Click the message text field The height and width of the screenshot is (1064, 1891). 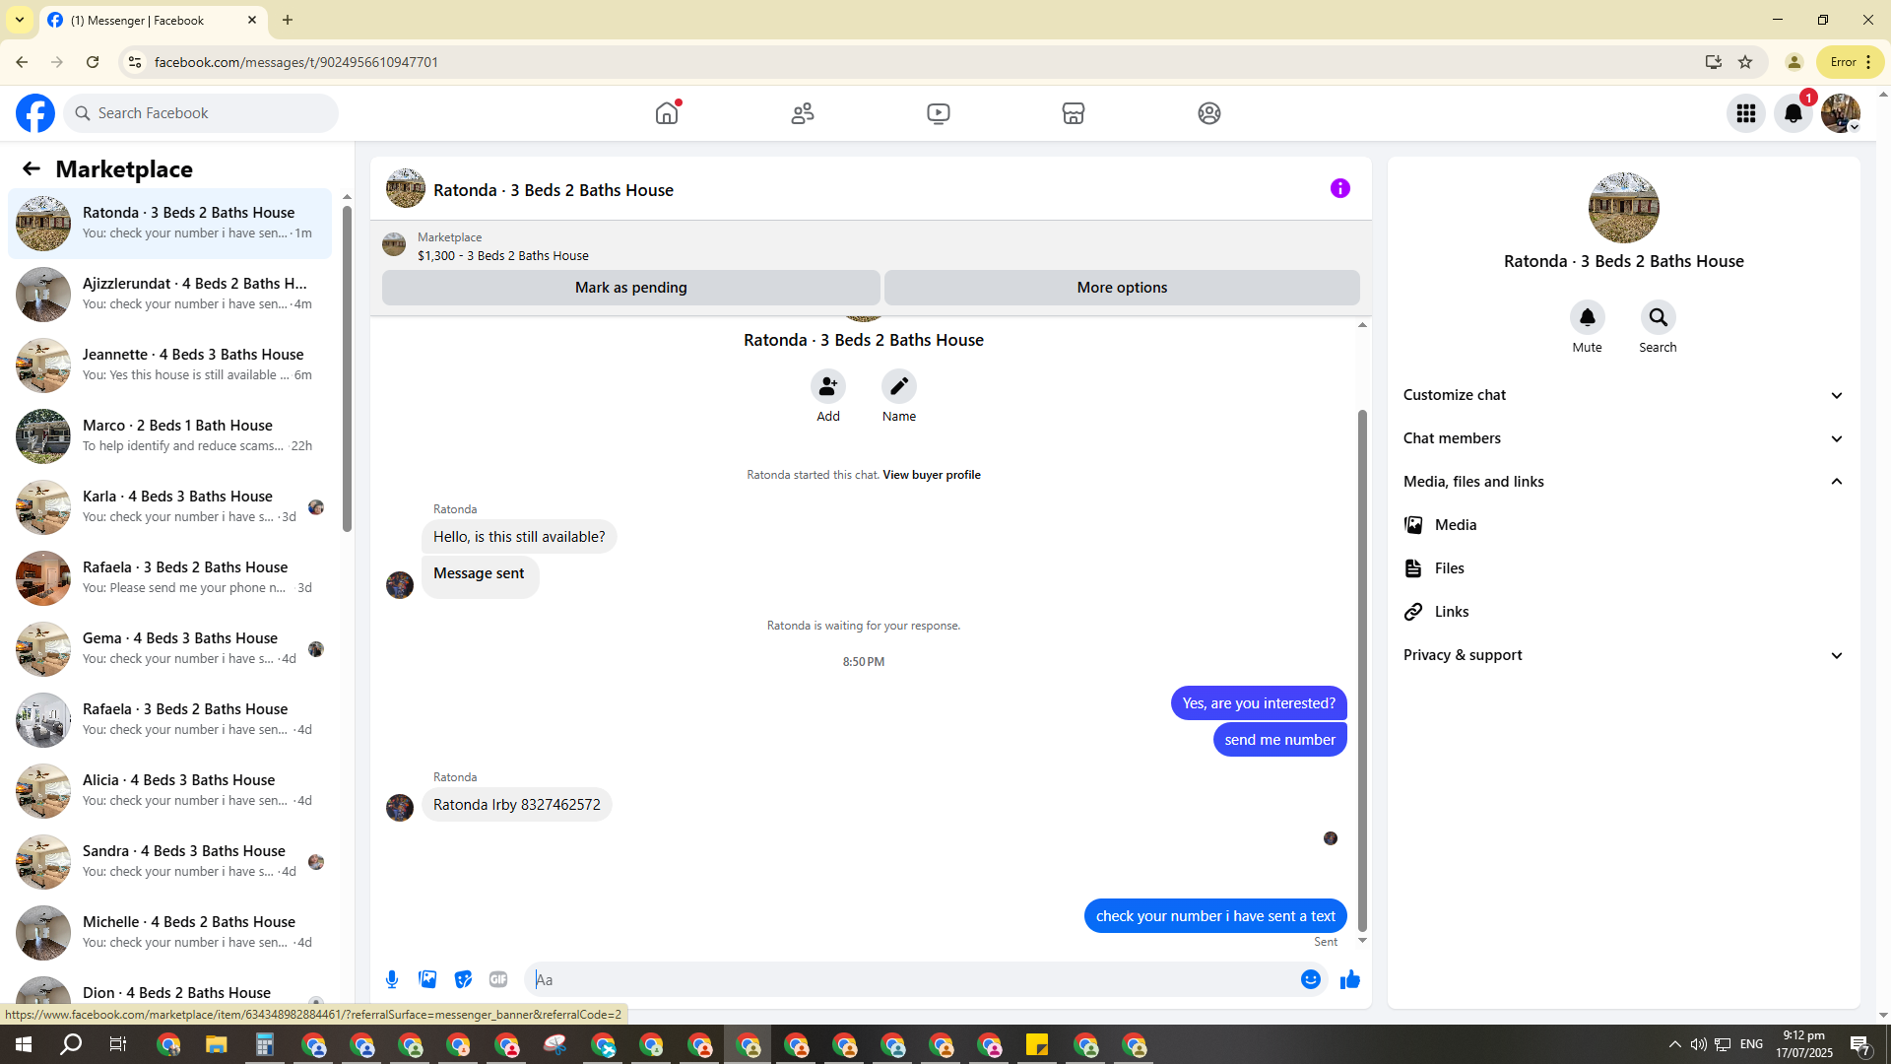coord(912,979)
